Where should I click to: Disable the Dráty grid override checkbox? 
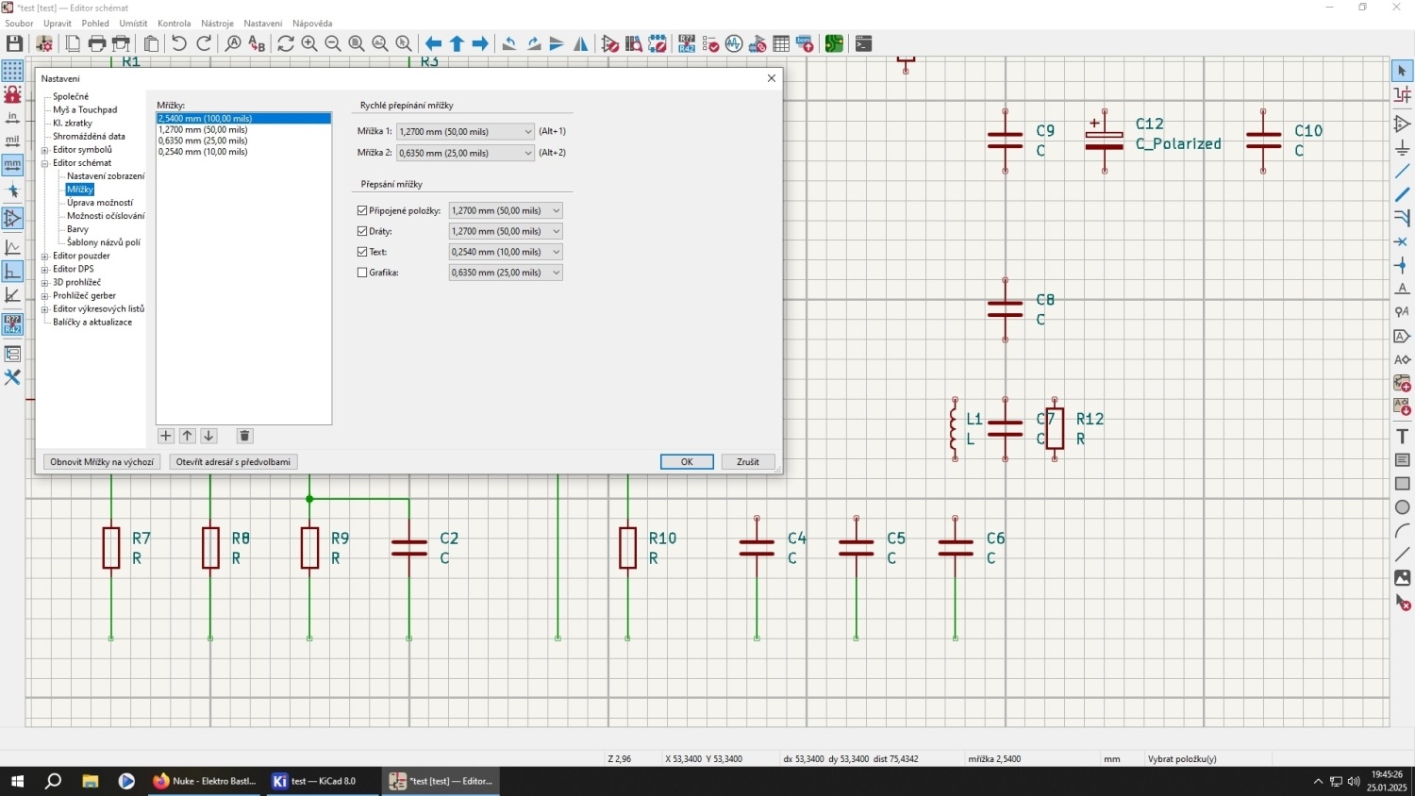362,231
